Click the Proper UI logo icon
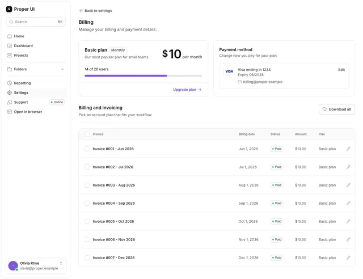363x279 pixels. pos(9,9)
